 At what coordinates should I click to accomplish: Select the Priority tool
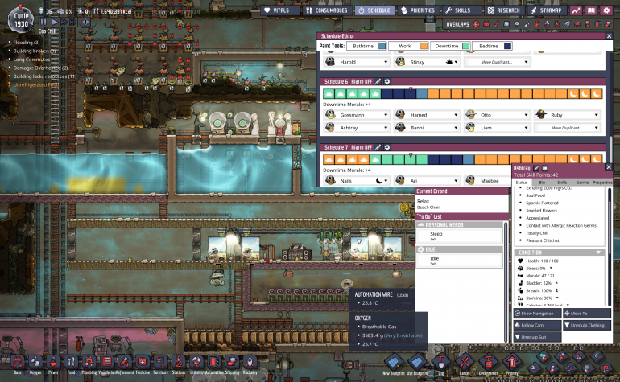[x=512, y=362]
